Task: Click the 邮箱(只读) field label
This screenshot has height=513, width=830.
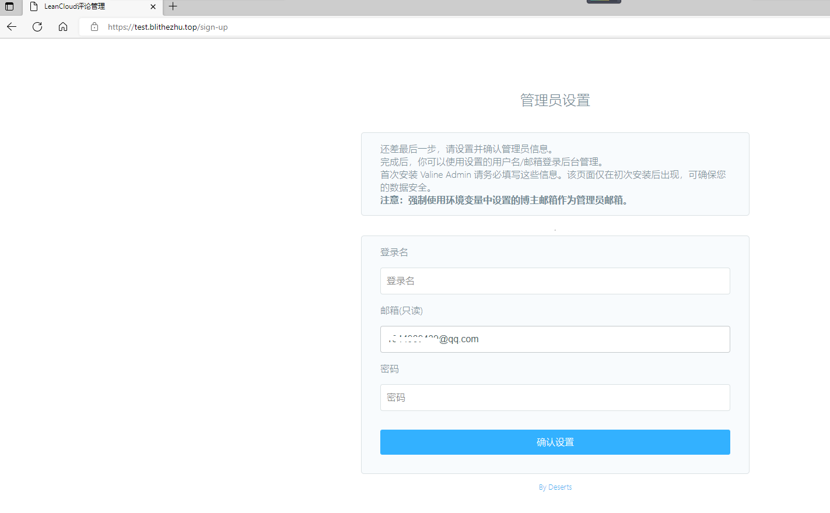Action: 401,311
